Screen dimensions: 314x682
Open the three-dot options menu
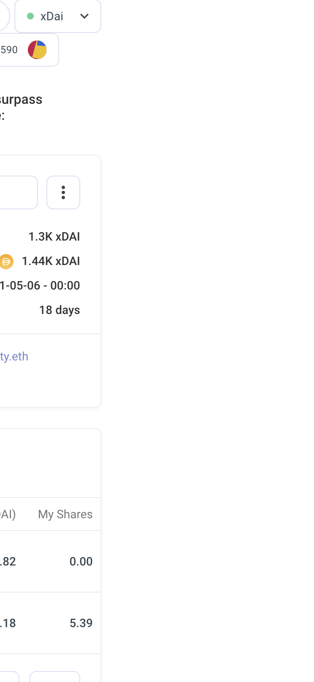63,192
